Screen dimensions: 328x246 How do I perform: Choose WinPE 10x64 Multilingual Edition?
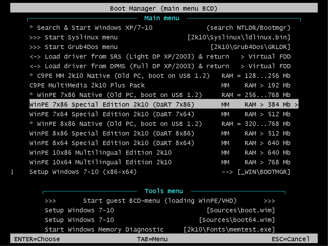coord(100,162)
